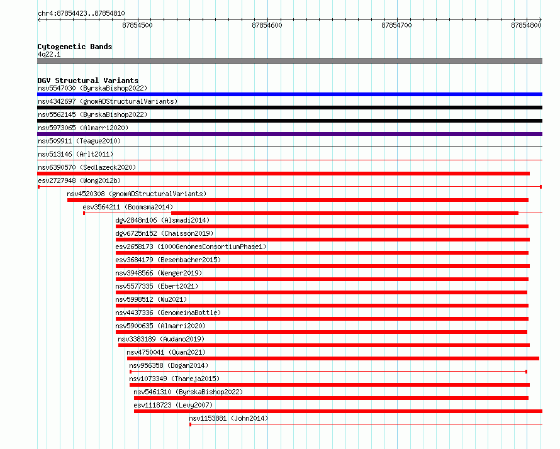Viewport: 560px width, 449px height.
Task: Click the gray 4q22.1 cytogenetic band
Action: pos(289,61)
